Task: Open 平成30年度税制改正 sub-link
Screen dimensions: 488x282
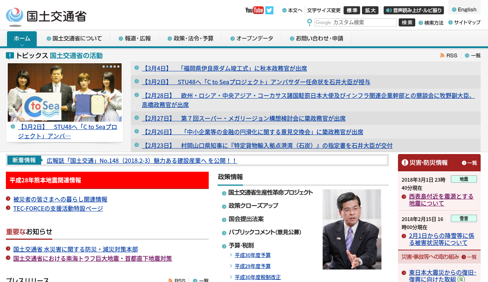Action: pyautogui.click(x=258, y=277)
